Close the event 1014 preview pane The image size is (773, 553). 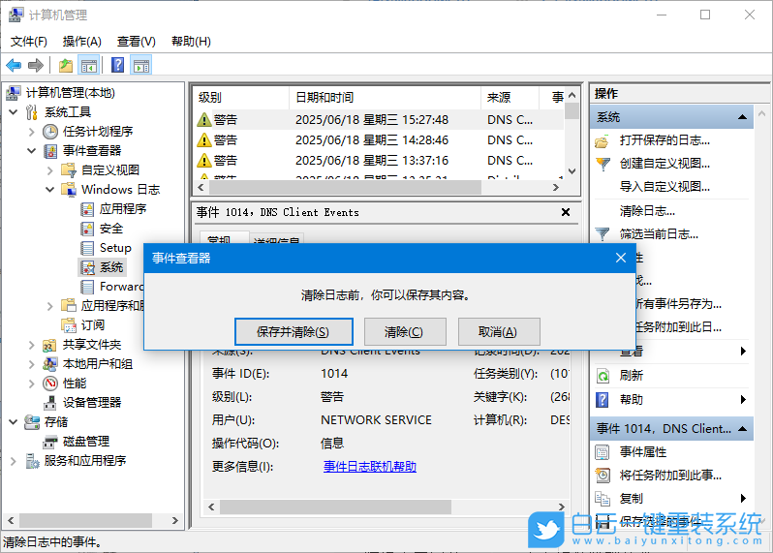tap(566, 212)
